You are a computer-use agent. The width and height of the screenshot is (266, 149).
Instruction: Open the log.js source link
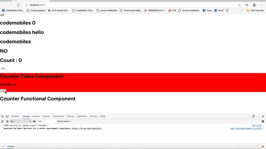tap(257, 125)
